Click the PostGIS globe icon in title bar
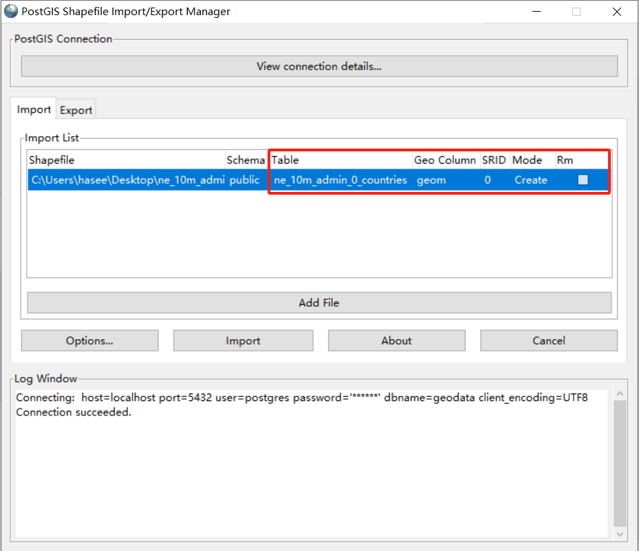 coord(10,11)
